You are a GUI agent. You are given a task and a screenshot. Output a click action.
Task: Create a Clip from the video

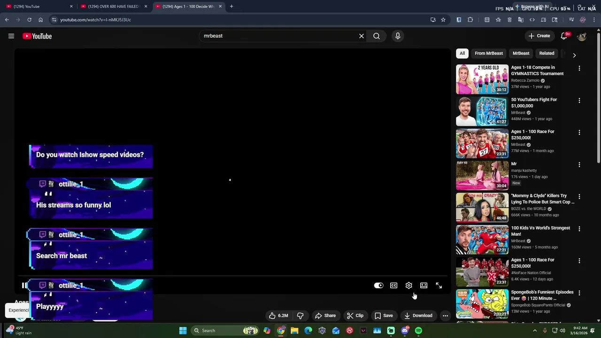(x=355, y=315)
